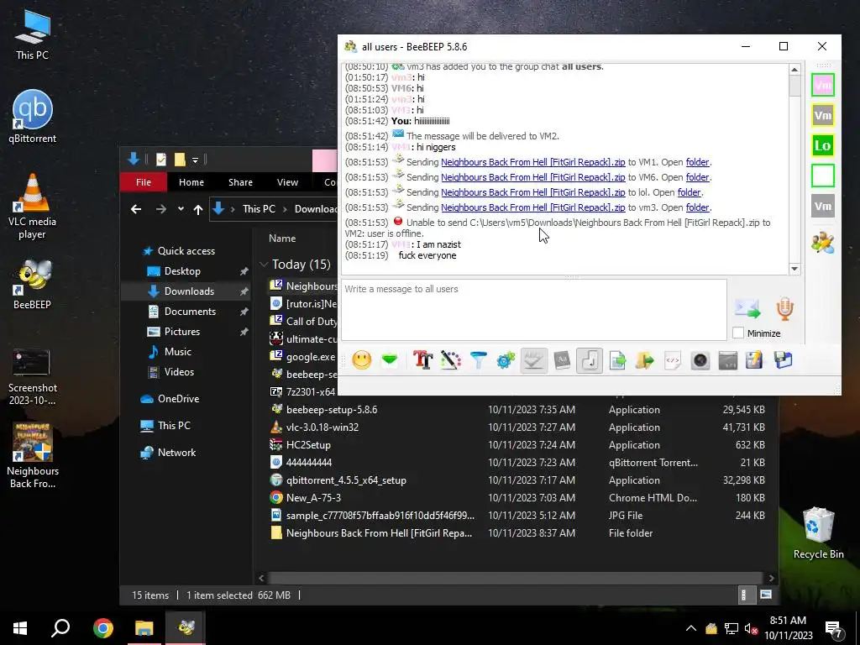Switch Explorer to large thumbnails view

point(766,595)
